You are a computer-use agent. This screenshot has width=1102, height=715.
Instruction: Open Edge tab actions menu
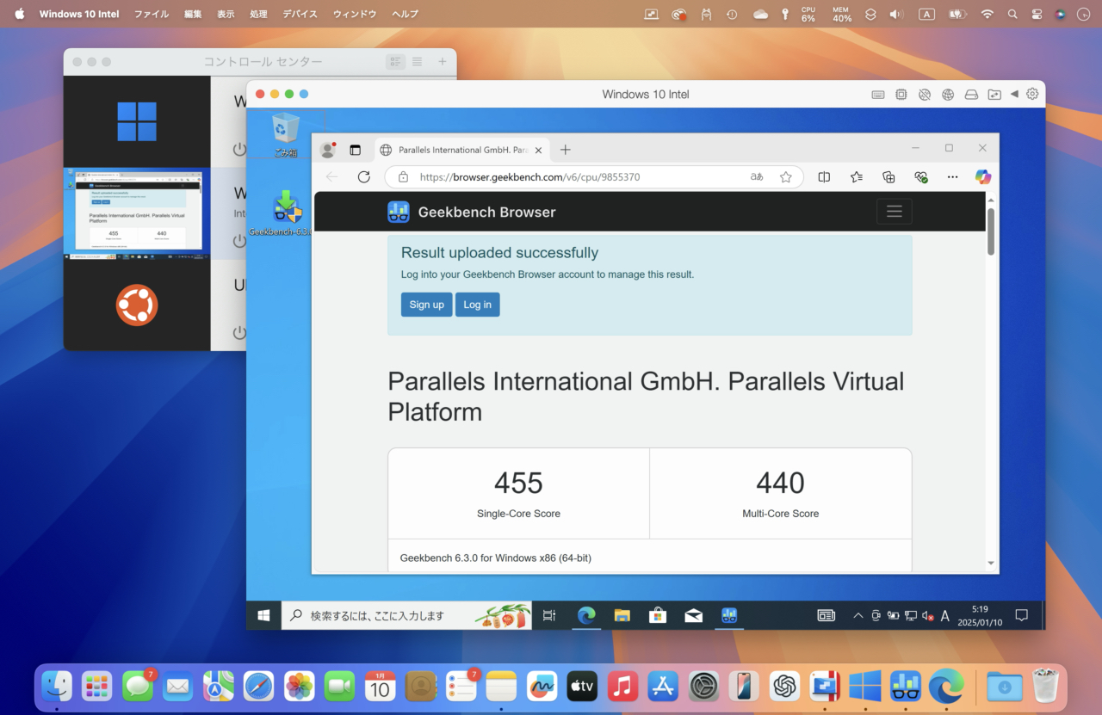click(355, 150)
